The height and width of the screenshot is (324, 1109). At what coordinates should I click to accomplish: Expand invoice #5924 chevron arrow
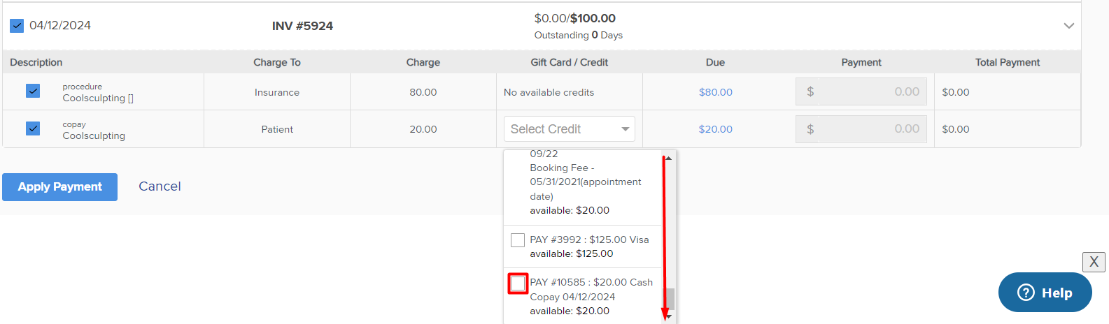point(1068,26)
